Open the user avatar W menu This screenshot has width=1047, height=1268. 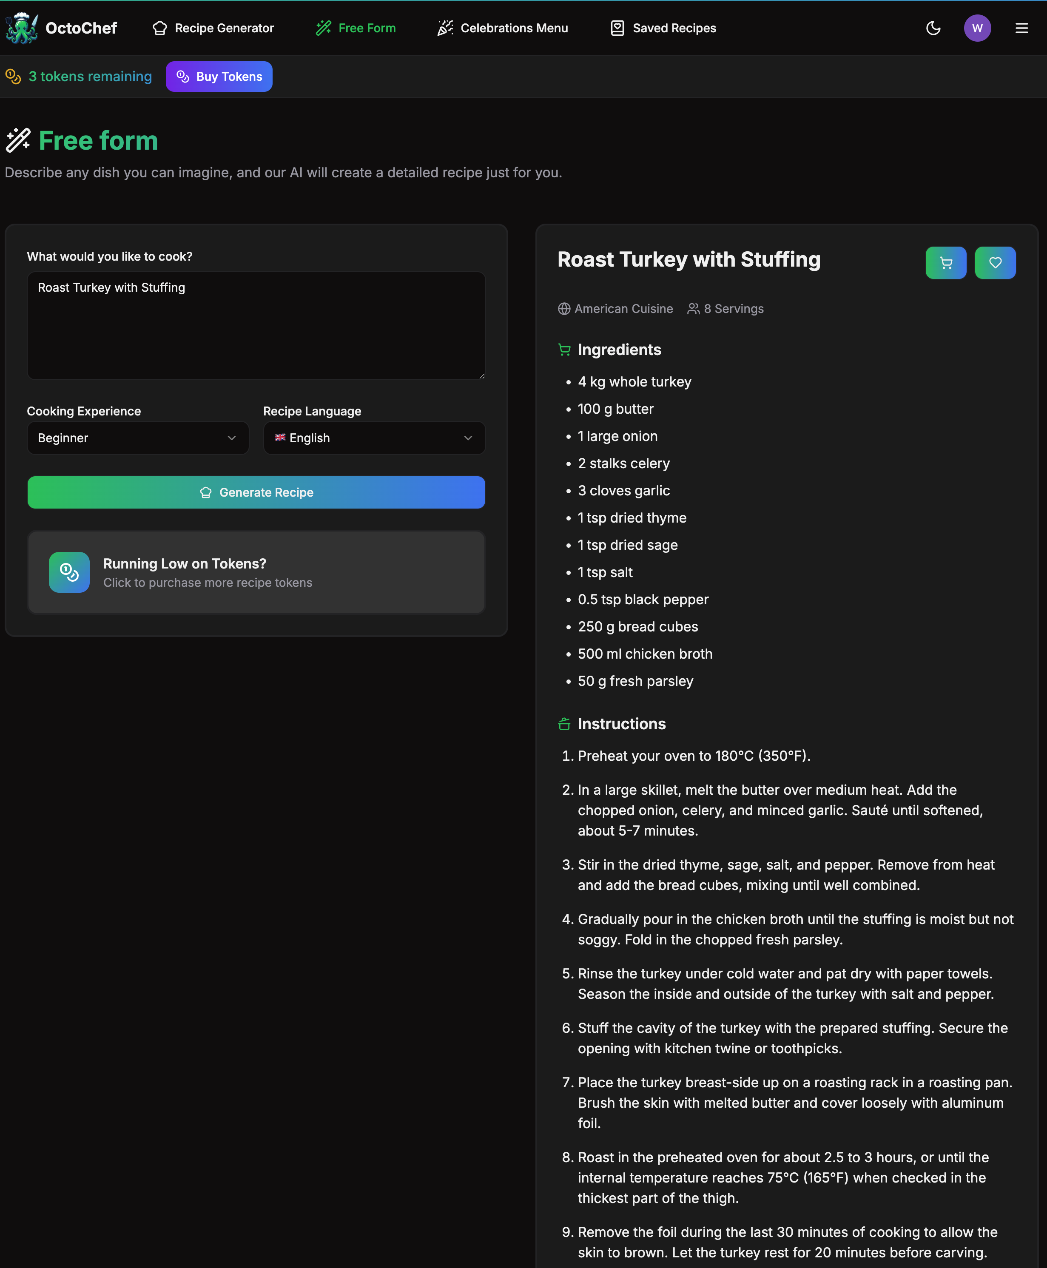(976, 28)
